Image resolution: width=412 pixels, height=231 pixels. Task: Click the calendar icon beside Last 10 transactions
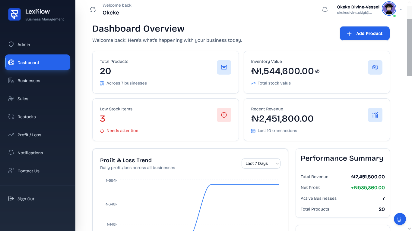(x=253, y=131)
